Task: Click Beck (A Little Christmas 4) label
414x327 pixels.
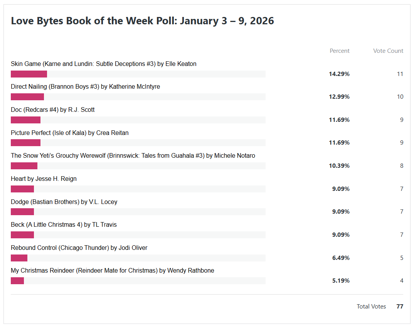Action: click(64, 225)
